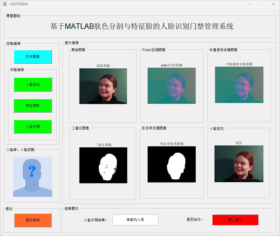Select the 定位 image with red box
Screen dimensions: 280x236
pos(239,164)
